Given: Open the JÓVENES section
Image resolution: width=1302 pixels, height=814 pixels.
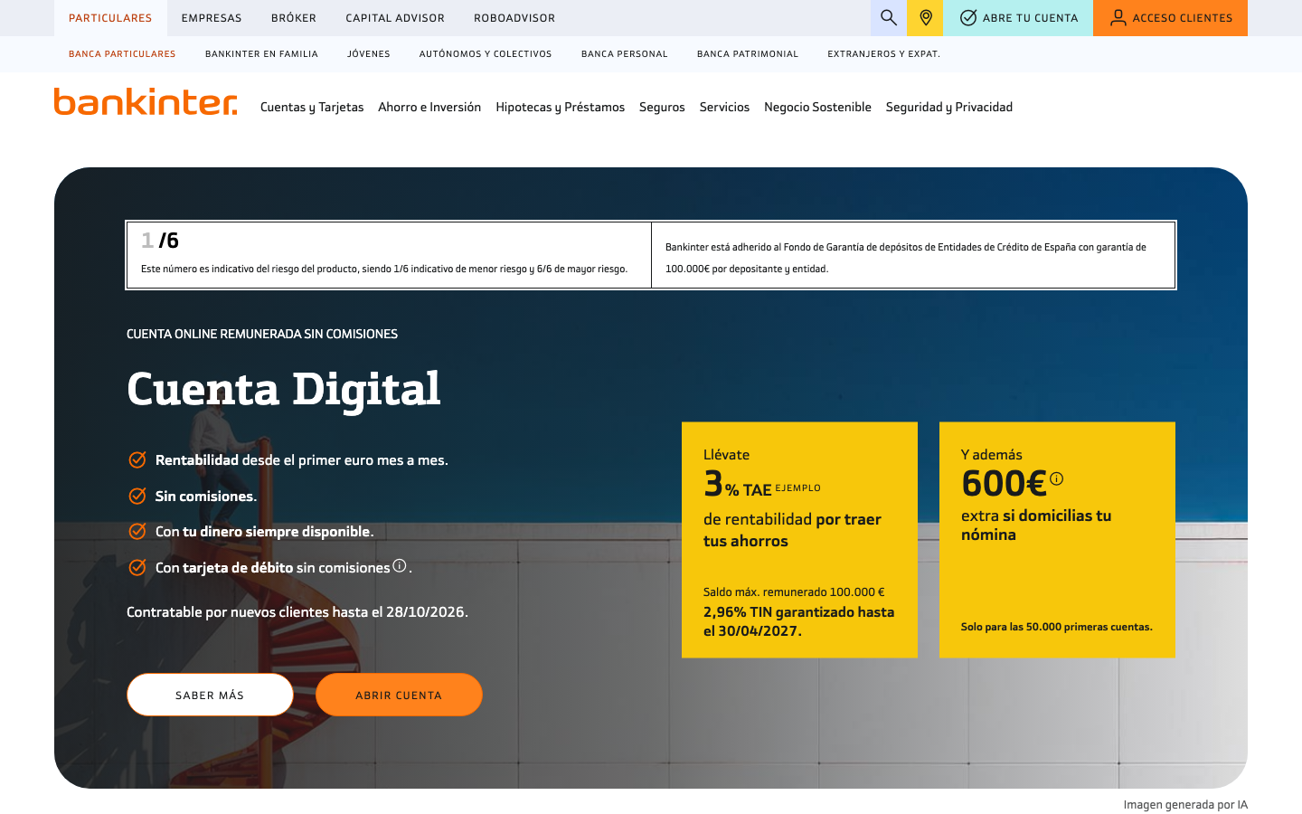Looking at the screenshot, I should coord(369,54).
